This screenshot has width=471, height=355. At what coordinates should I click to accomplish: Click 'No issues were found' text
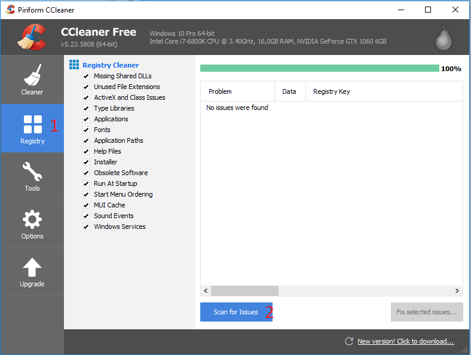(237, 108)
